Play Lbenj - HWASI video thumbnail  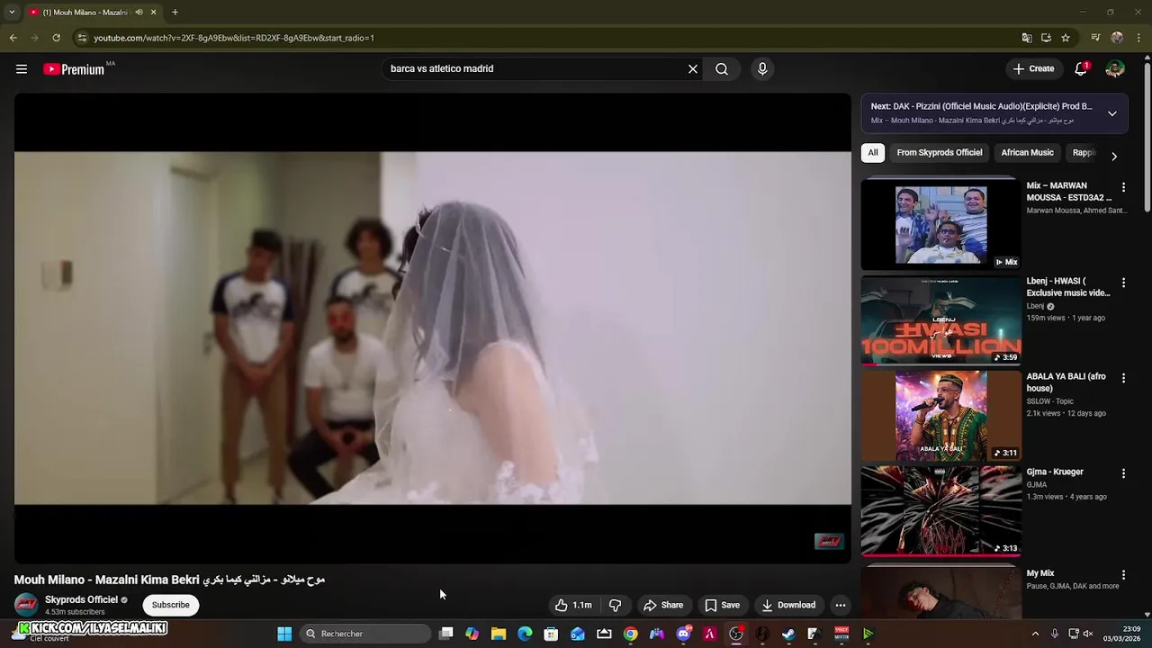940,320
